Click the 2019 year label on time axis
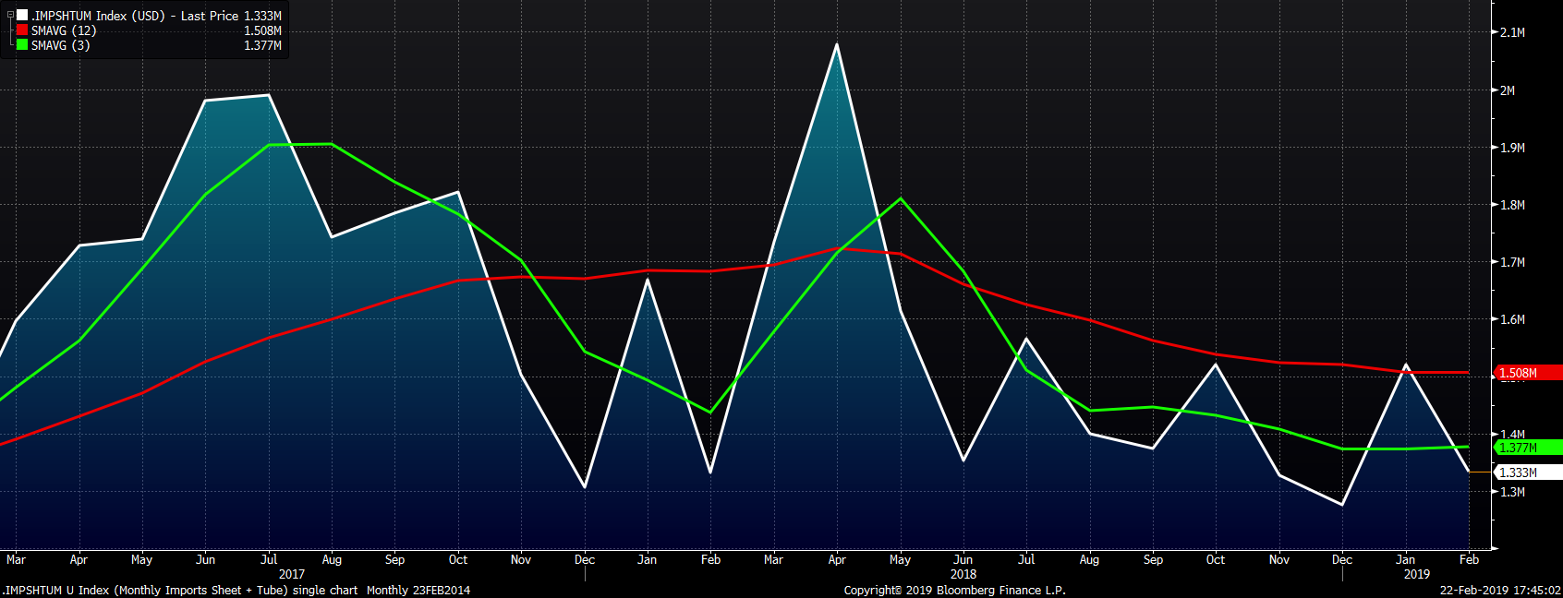Screen dimensions: 1563x598 click(1416, 574)
